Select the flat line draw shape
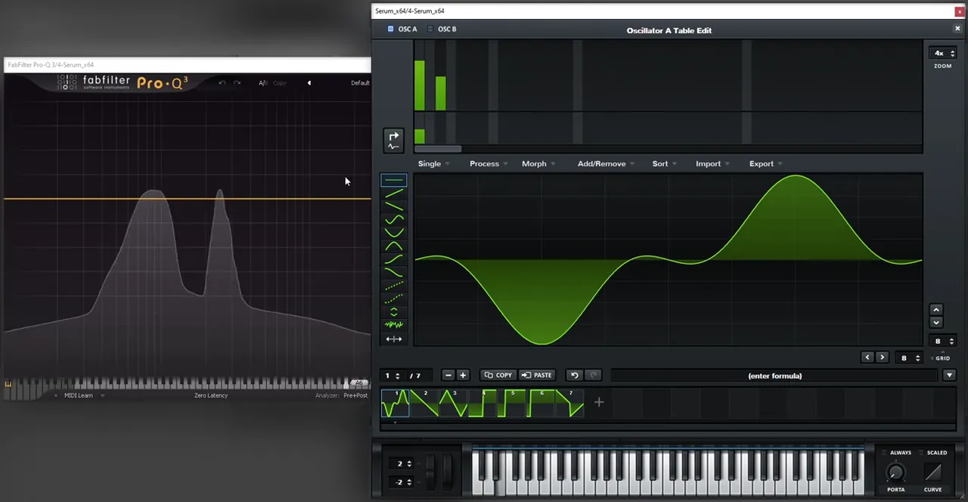 point(393,180)
